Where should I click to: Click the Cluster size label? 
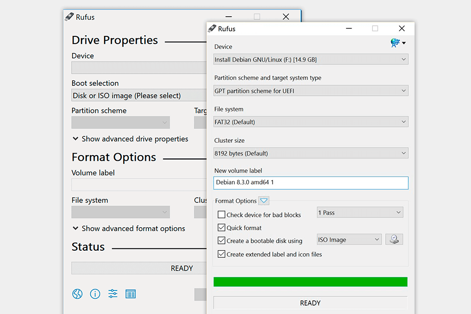tap(229, 140)
